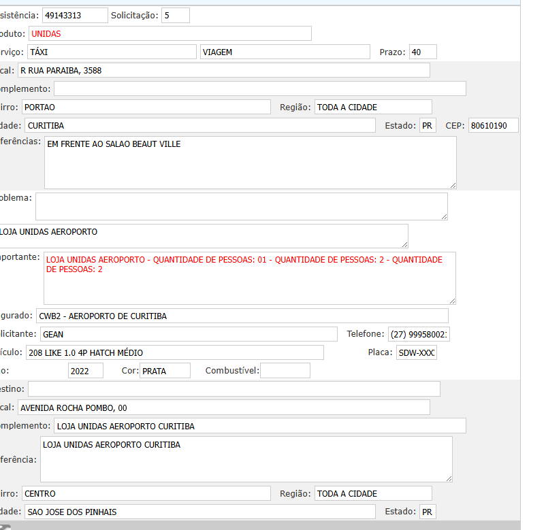The width and height of the screenshot is (546, 530).
Task: Click the empty Combustível field
Action: coord(285,371)
